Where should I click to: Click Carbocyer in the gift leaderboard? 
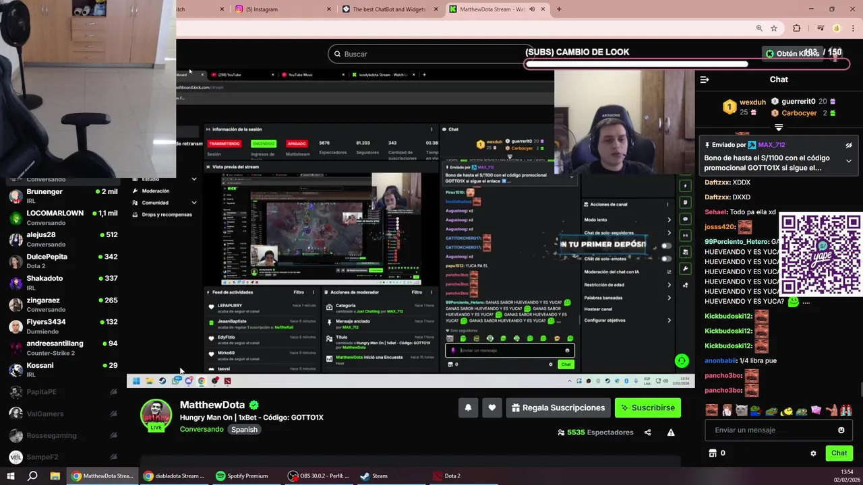(x=799, y=113)
